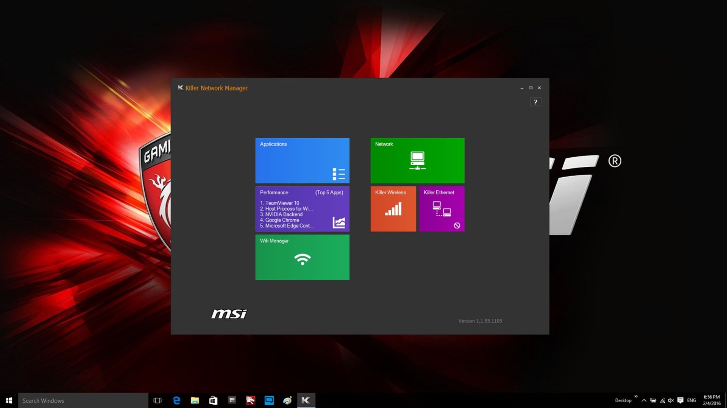Open the MSI dragon app on taskbar
The image size is (727, 408).
point(250,400)
